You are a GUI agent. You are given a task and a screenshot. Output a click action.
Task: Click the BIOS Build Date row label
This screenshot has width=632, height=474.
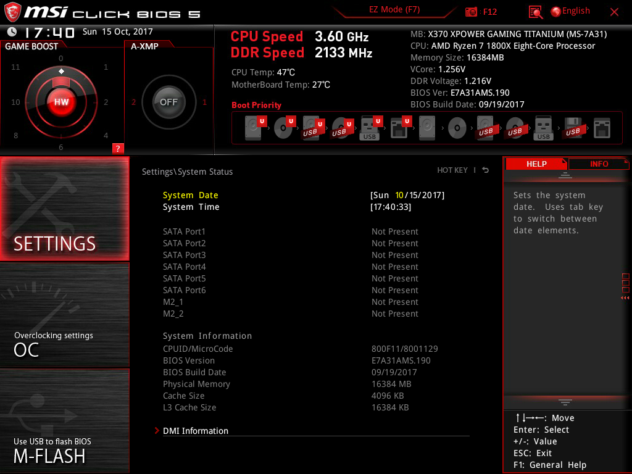click(x=194, y=372)
